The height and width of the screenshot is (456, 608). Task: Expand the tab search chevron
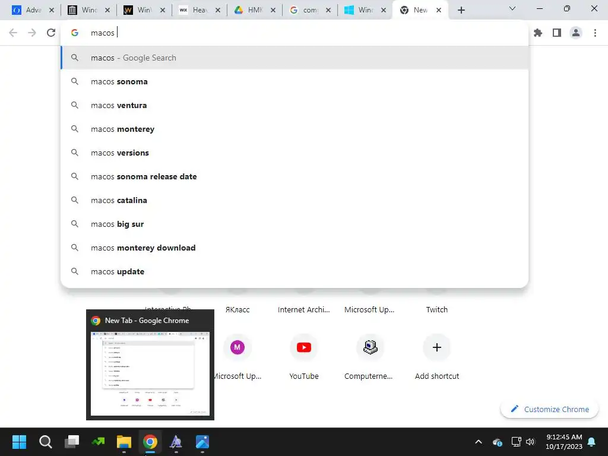click(x=512, y=8)
